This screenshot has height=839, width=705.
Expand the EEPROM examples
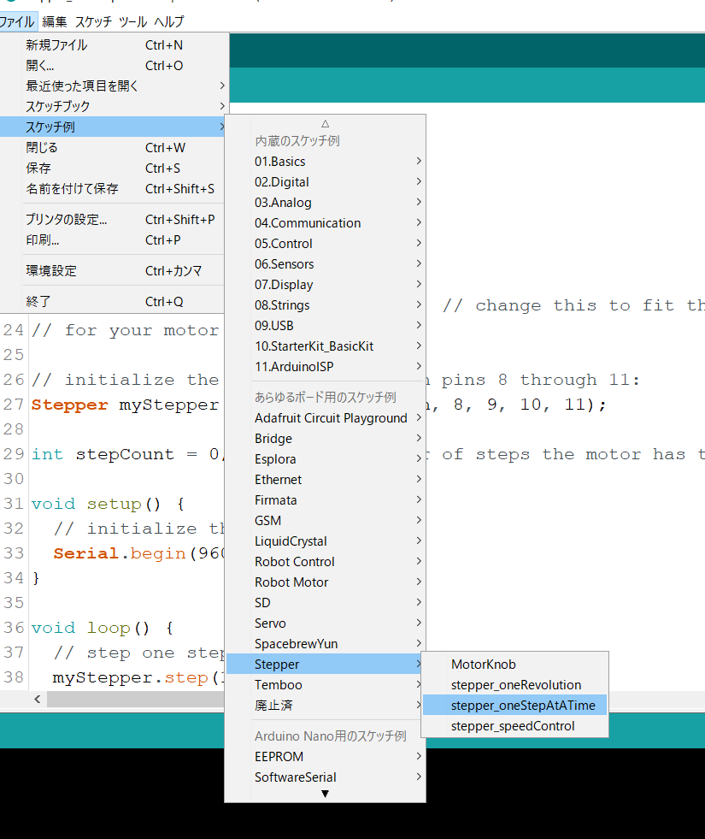pos(325,756)
